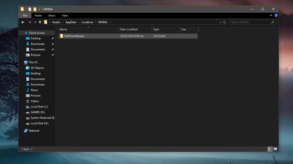Open Local Disk (H:) in sidebar
The height and width of the screenshot is (164, 293).
coord(39,123)
